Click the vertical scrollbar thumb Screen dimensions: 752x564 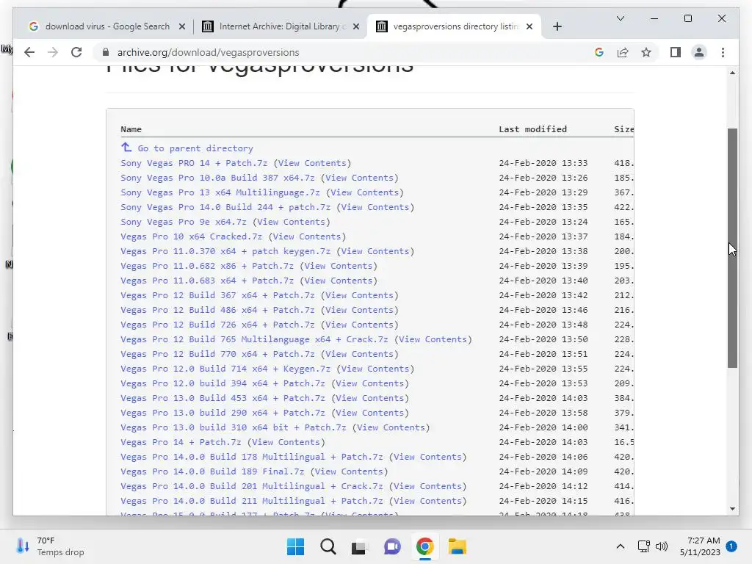click(732, 248)
